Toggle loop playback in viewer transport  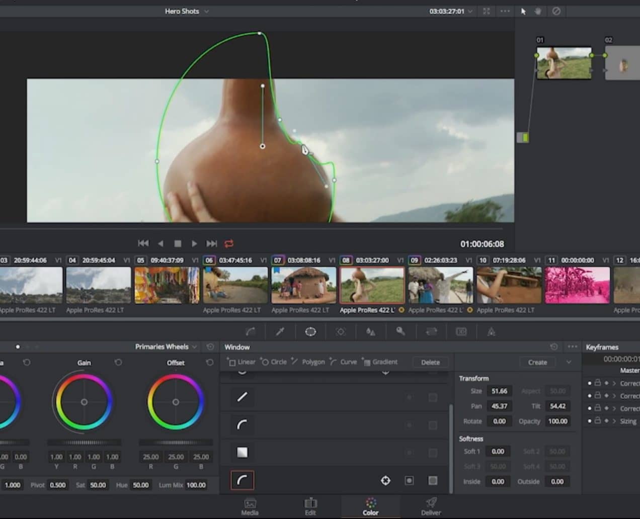[x=229, y=243]
